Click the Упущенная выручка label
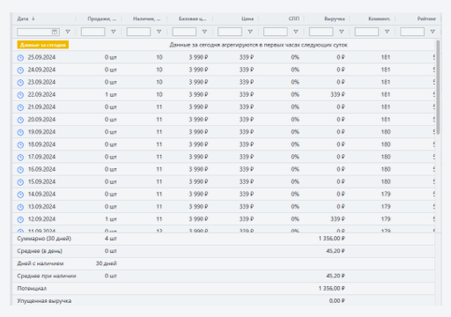 click(44, 301)
